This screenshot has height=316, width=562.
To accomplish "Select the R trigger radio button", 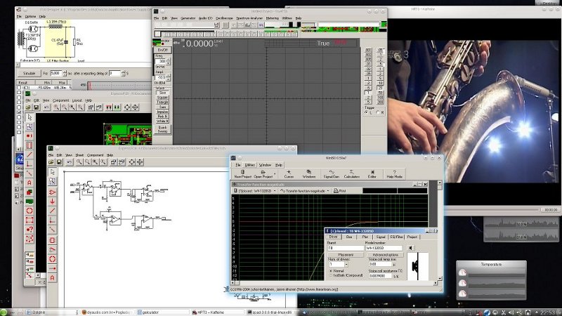I will (x=379, y=112).
